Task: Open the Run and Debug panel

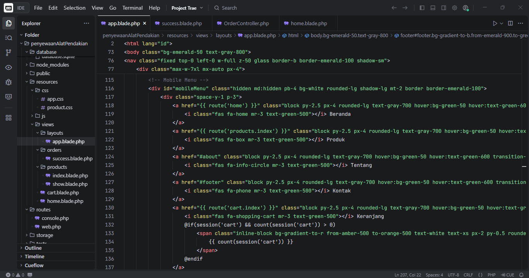Action: click(x=8, y=82)
